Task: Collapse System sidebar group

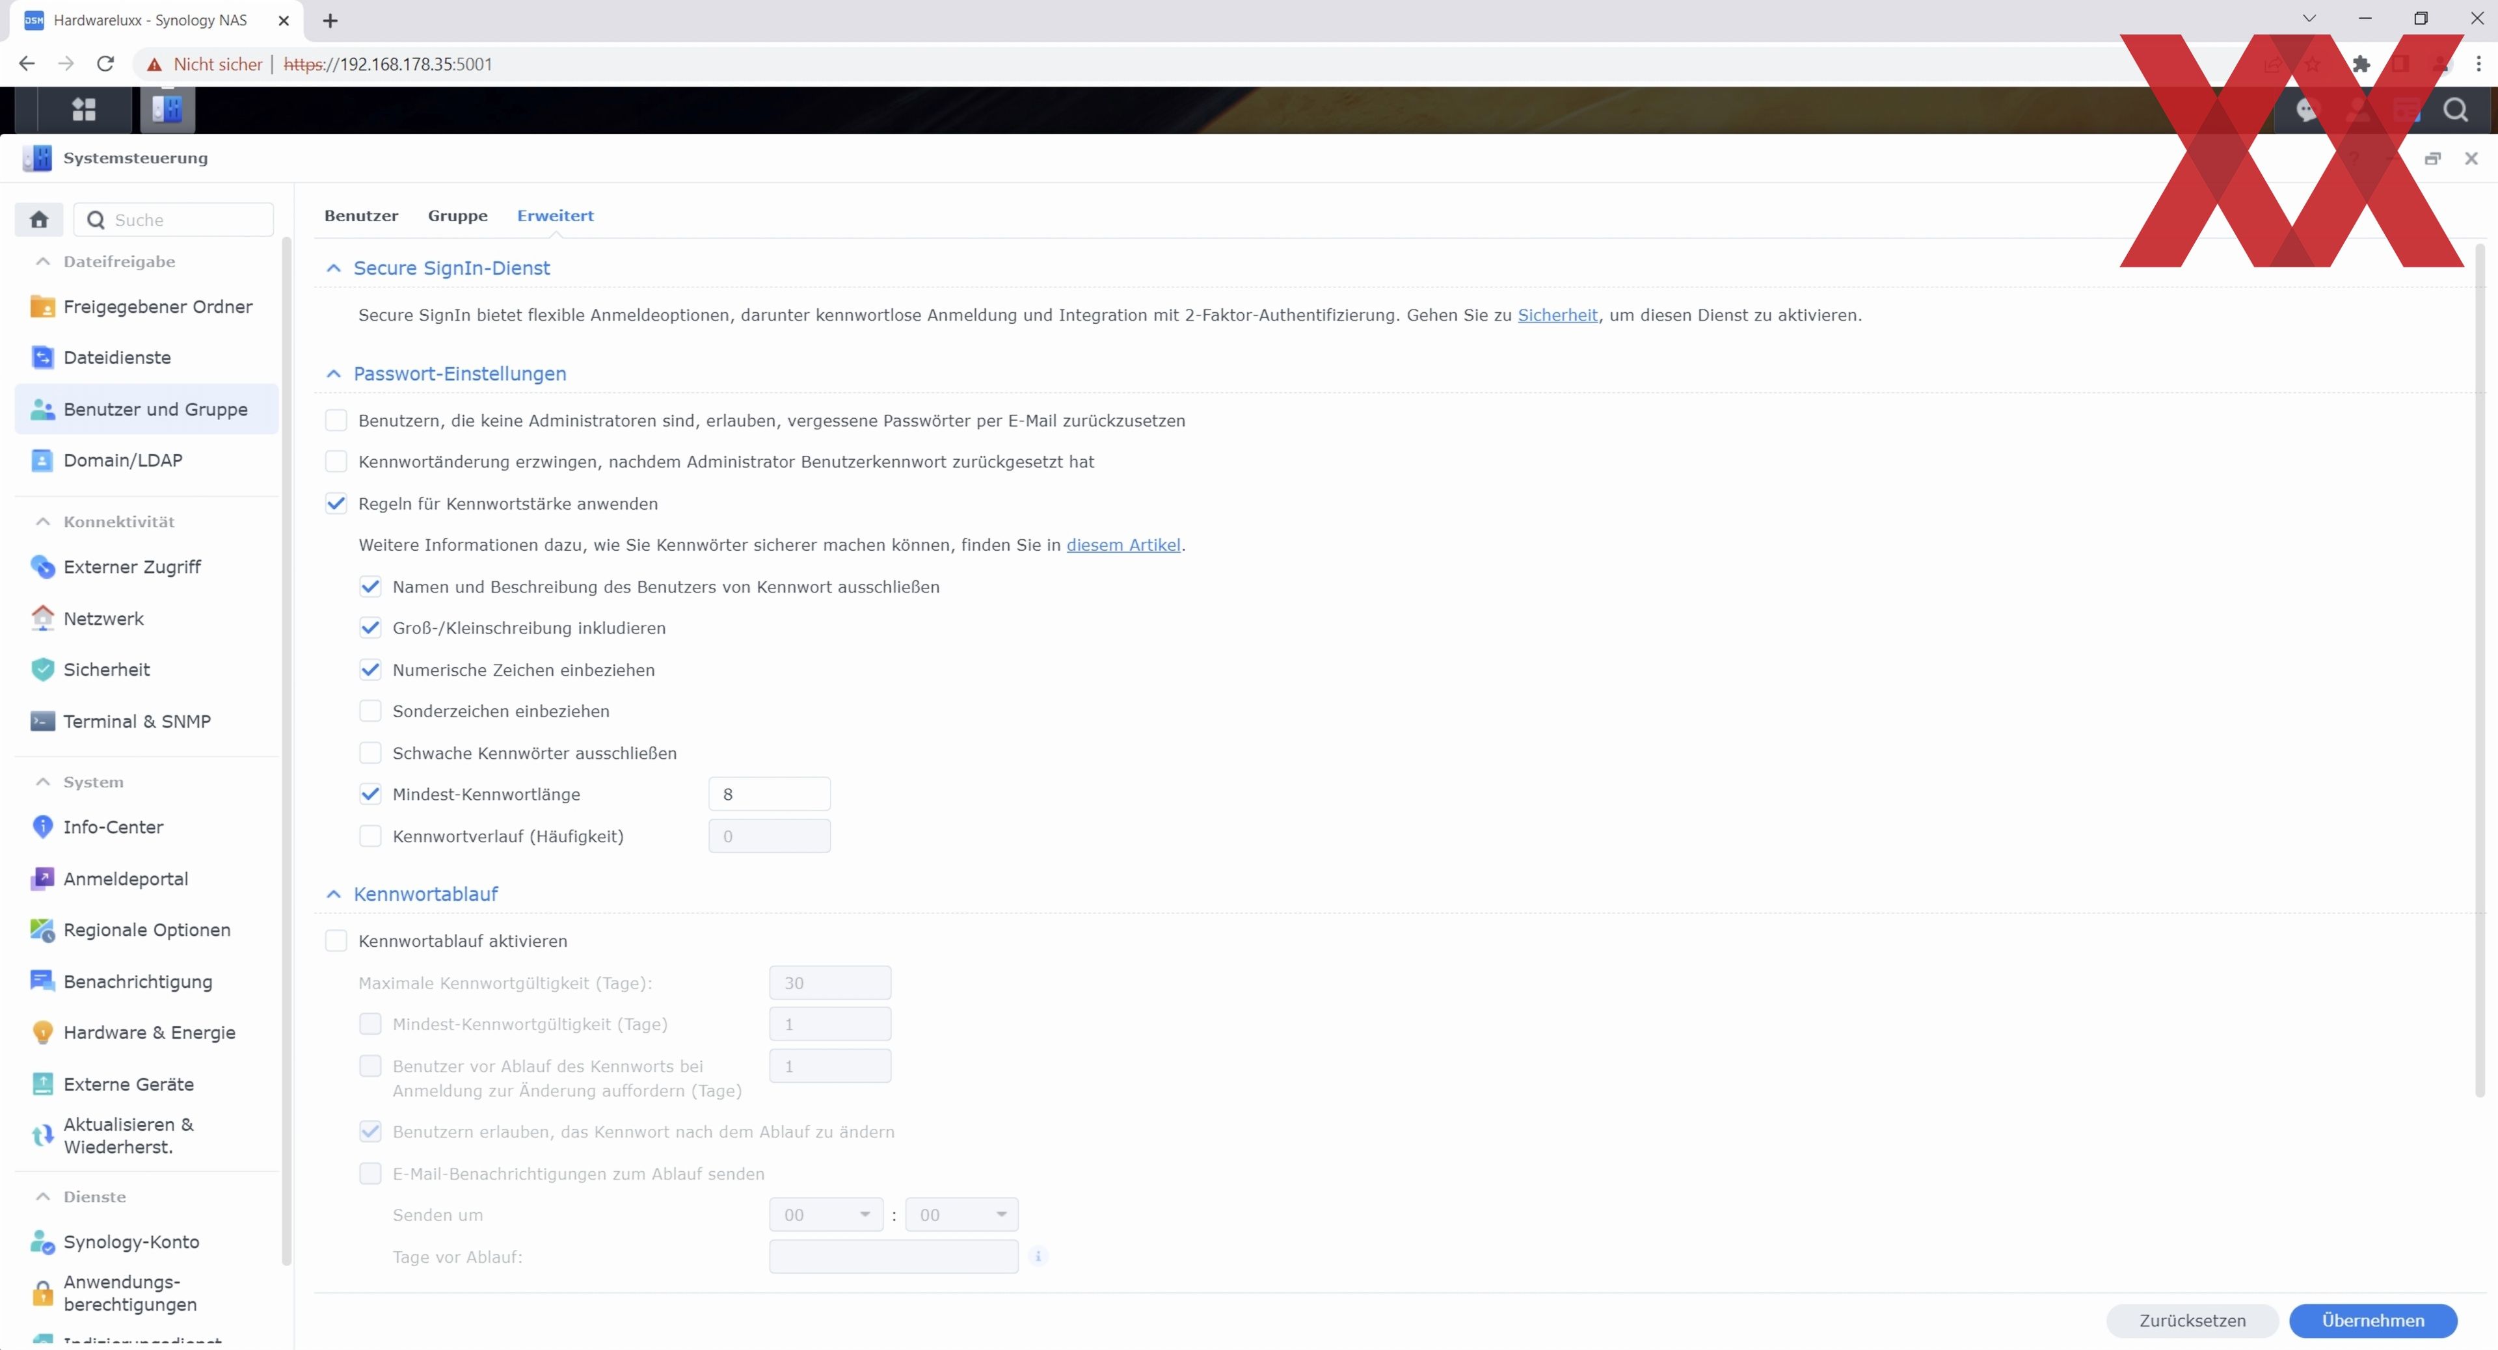Action: pos(43,782)
